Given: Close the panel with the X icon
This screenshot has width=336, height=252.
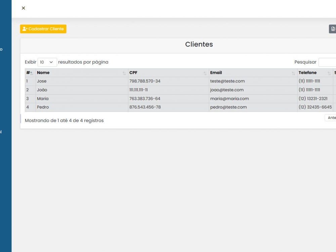Looking at the screenshot, I should pos(23,8).
